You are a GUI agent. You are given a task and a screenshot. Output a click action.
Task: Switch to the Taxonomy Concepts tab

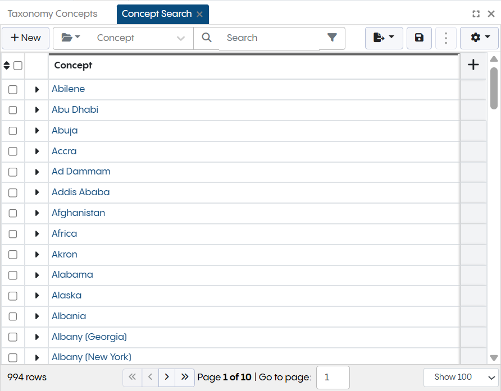pyautogui.click(x=52, y=13)
